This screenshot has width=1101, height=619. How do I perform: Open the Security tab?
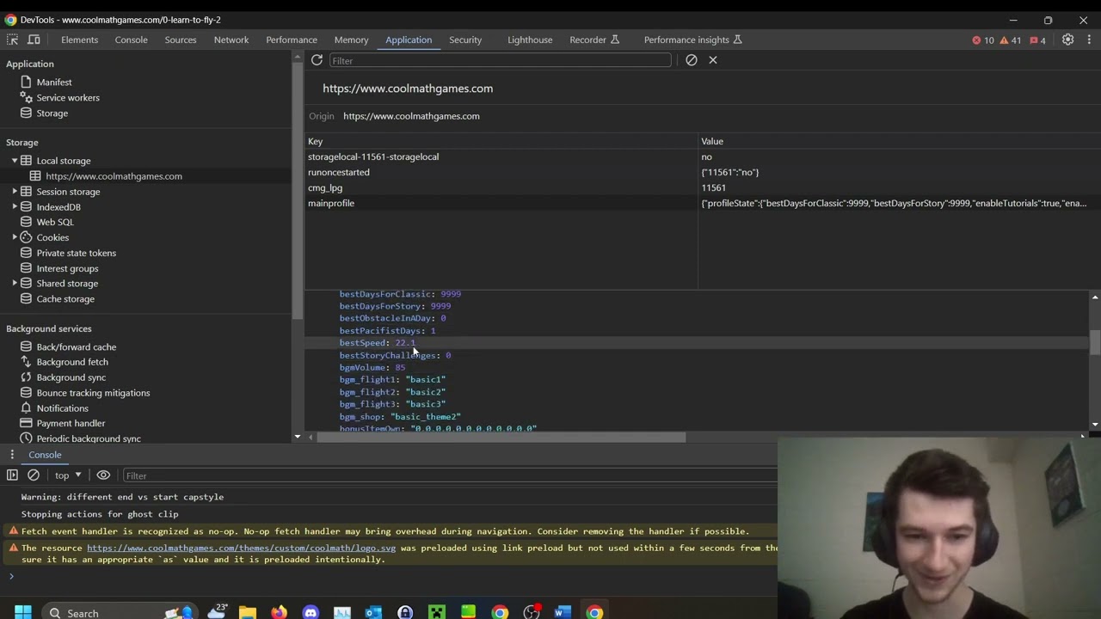click(465, 40)
